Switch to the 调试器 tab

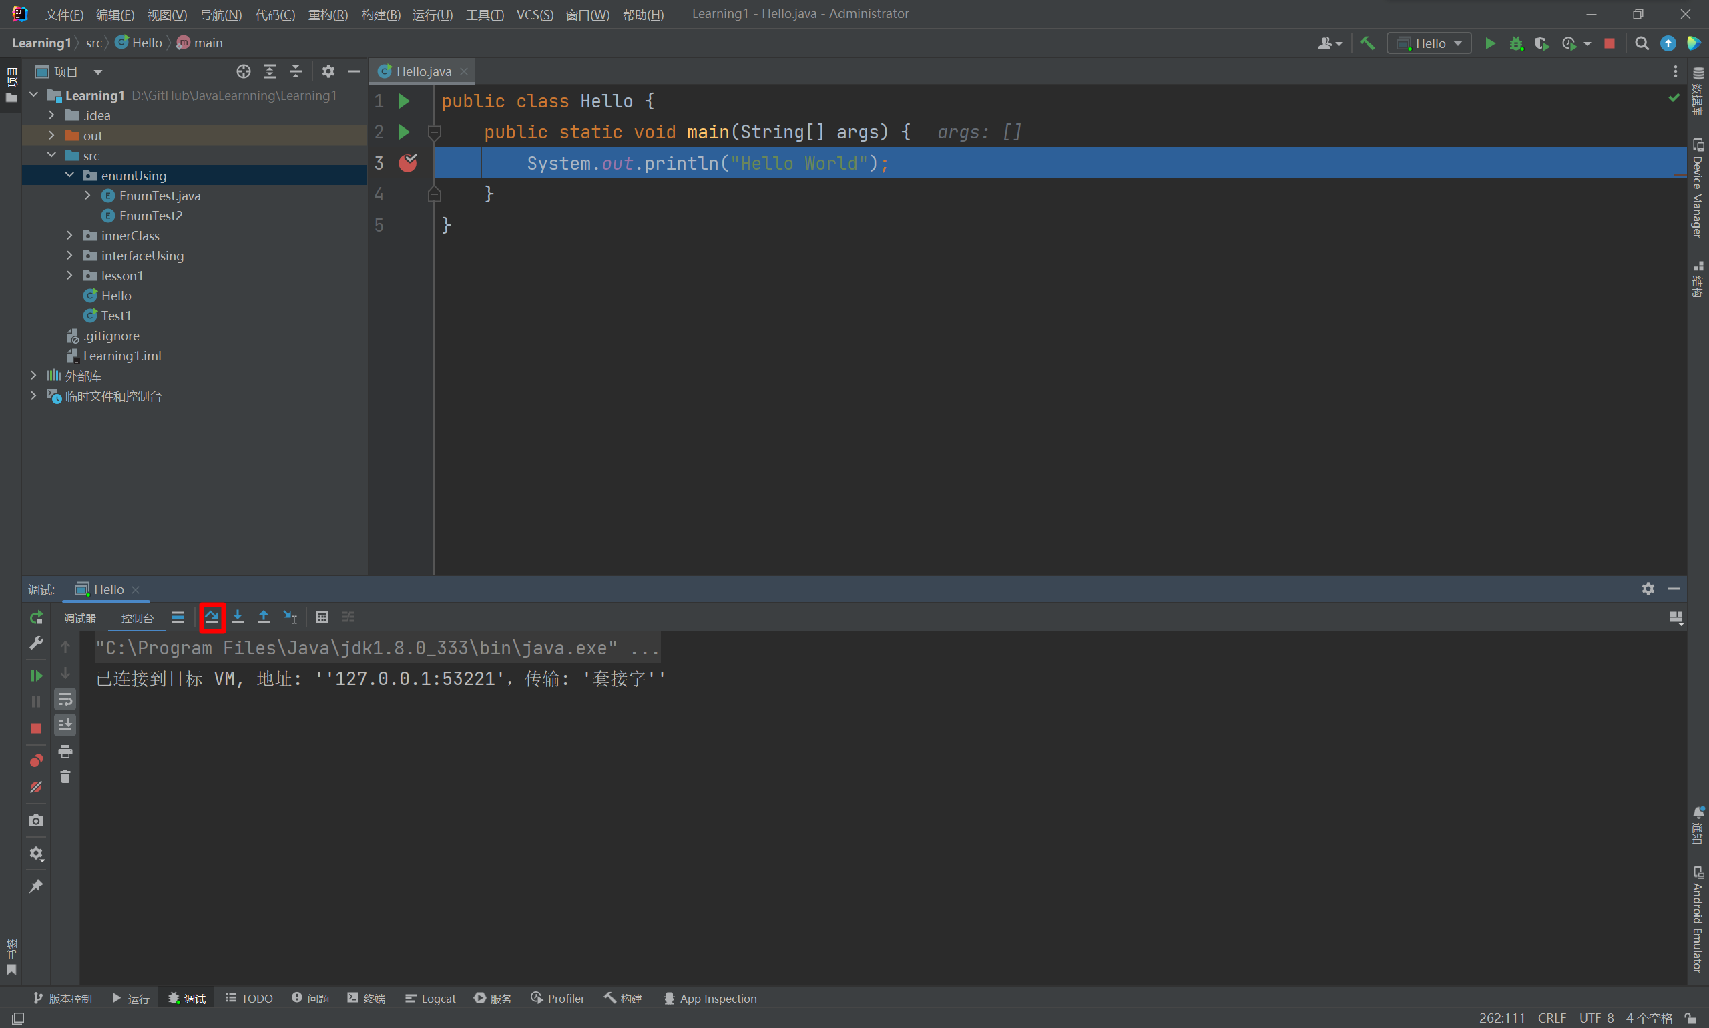coord(80,618)
